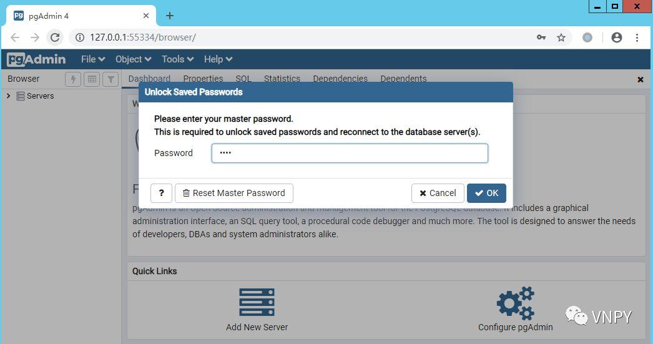Screen dimensions: 653x344
Task: Click the Configure pgAdmin gears icon
Action: pos(516,303)
